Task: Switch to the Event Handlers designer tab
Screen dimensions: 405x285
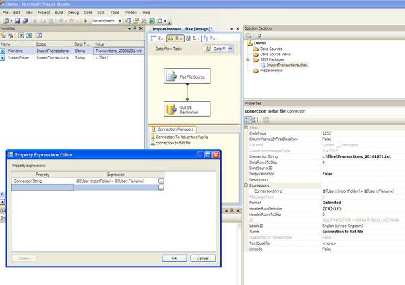Action: pyautogui.click(x=193, y=38)
